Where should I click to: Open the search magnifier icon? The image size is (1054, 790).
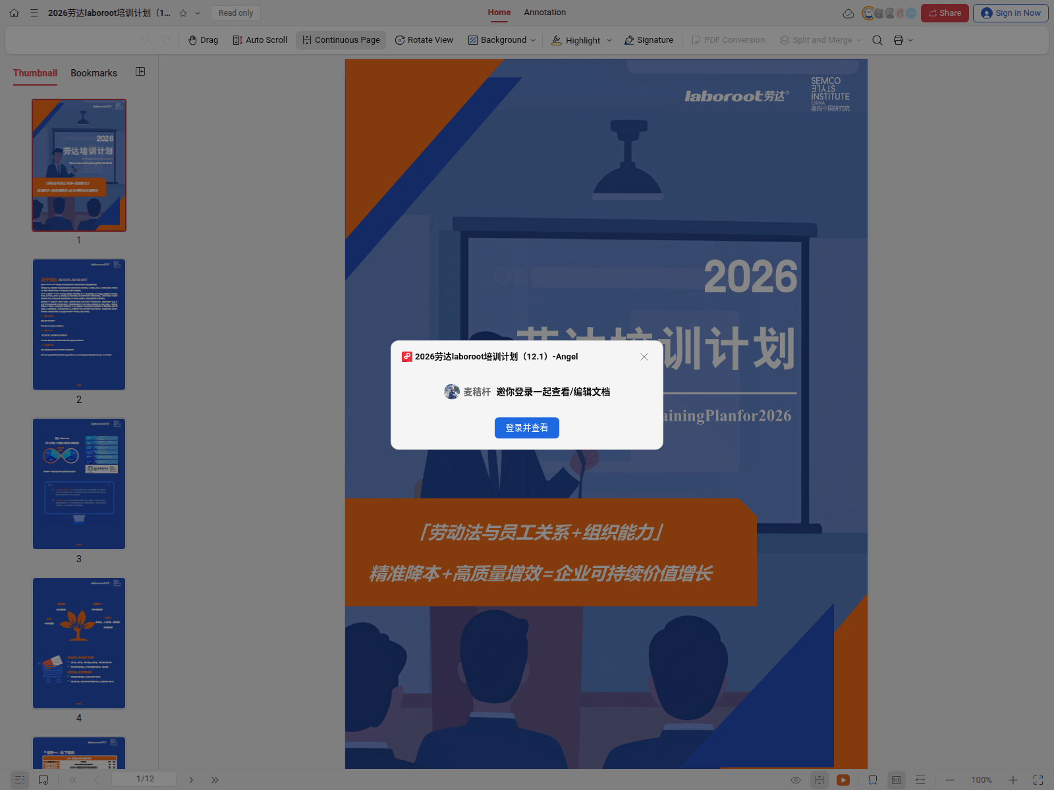click(877, 40)
